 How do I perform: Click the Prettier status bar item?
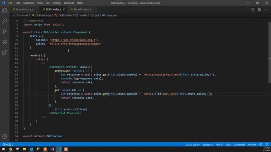tap(252, 144)
